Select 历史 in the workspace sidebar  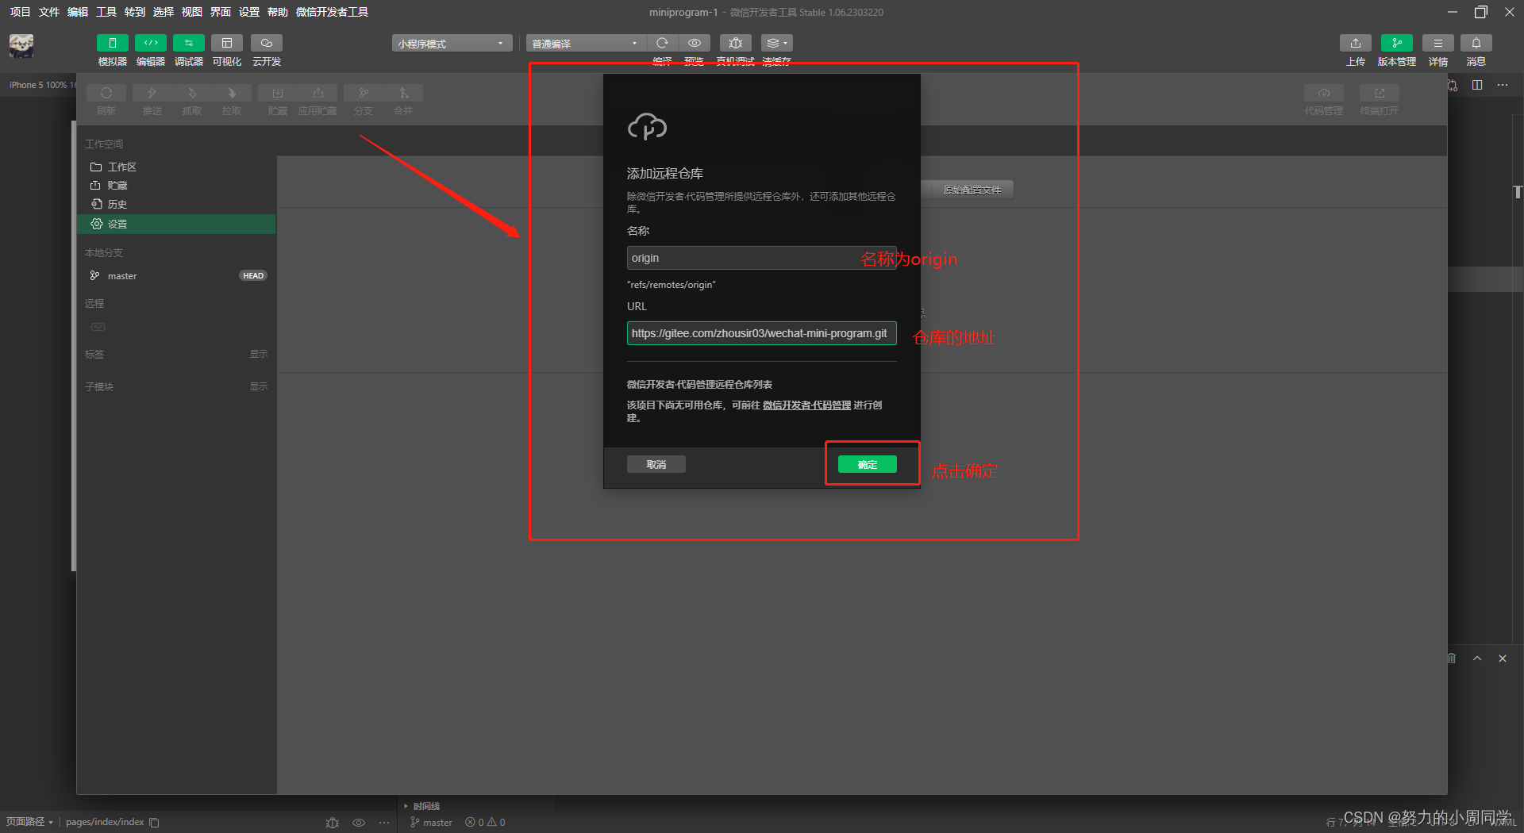point(176,204)
